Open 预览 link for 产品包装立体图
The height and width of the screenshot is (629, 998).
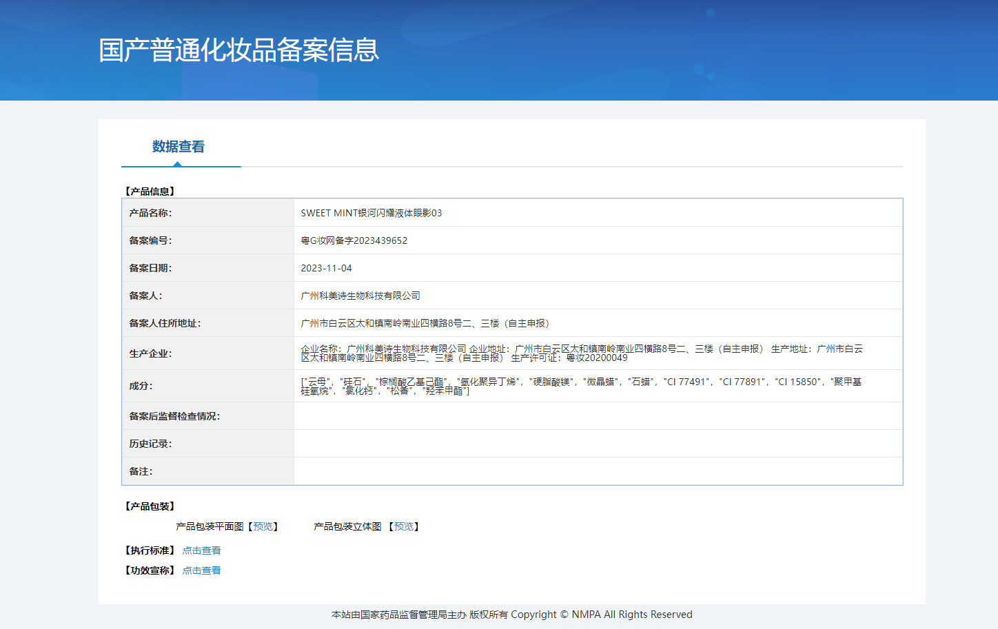click(403, 526)
